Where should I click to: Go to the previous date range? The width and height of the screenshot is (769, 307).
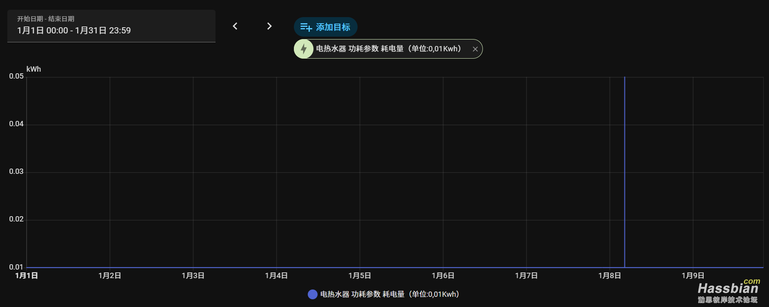click(235, 26)
